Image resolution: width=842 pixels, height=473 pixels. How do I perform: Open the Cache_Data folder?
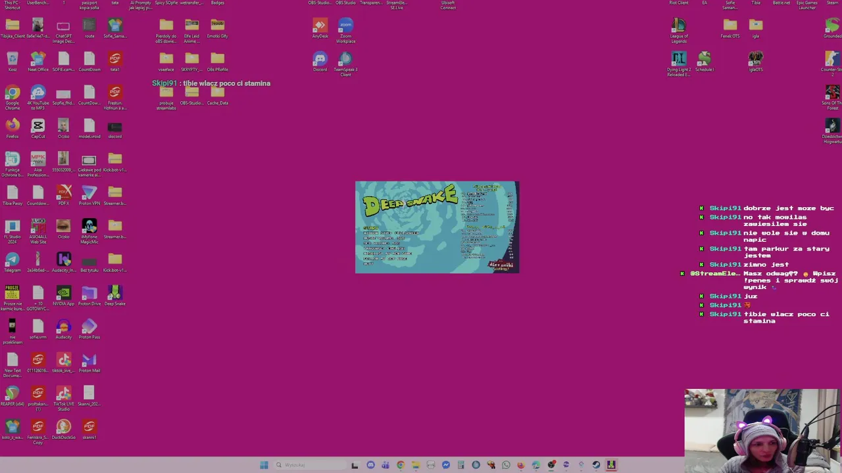pyautogui.click(x=218, y=95)
